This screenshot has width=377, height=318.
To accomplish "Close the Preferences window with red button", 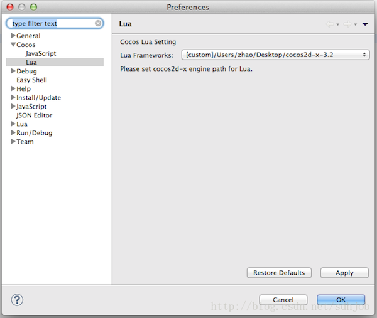I will [10, 7].
